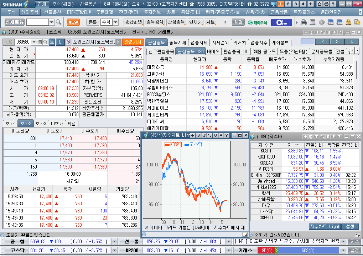Click the home icon in the title bar
Viewport: 363px width, 256px height.
(x=320, y=4)
